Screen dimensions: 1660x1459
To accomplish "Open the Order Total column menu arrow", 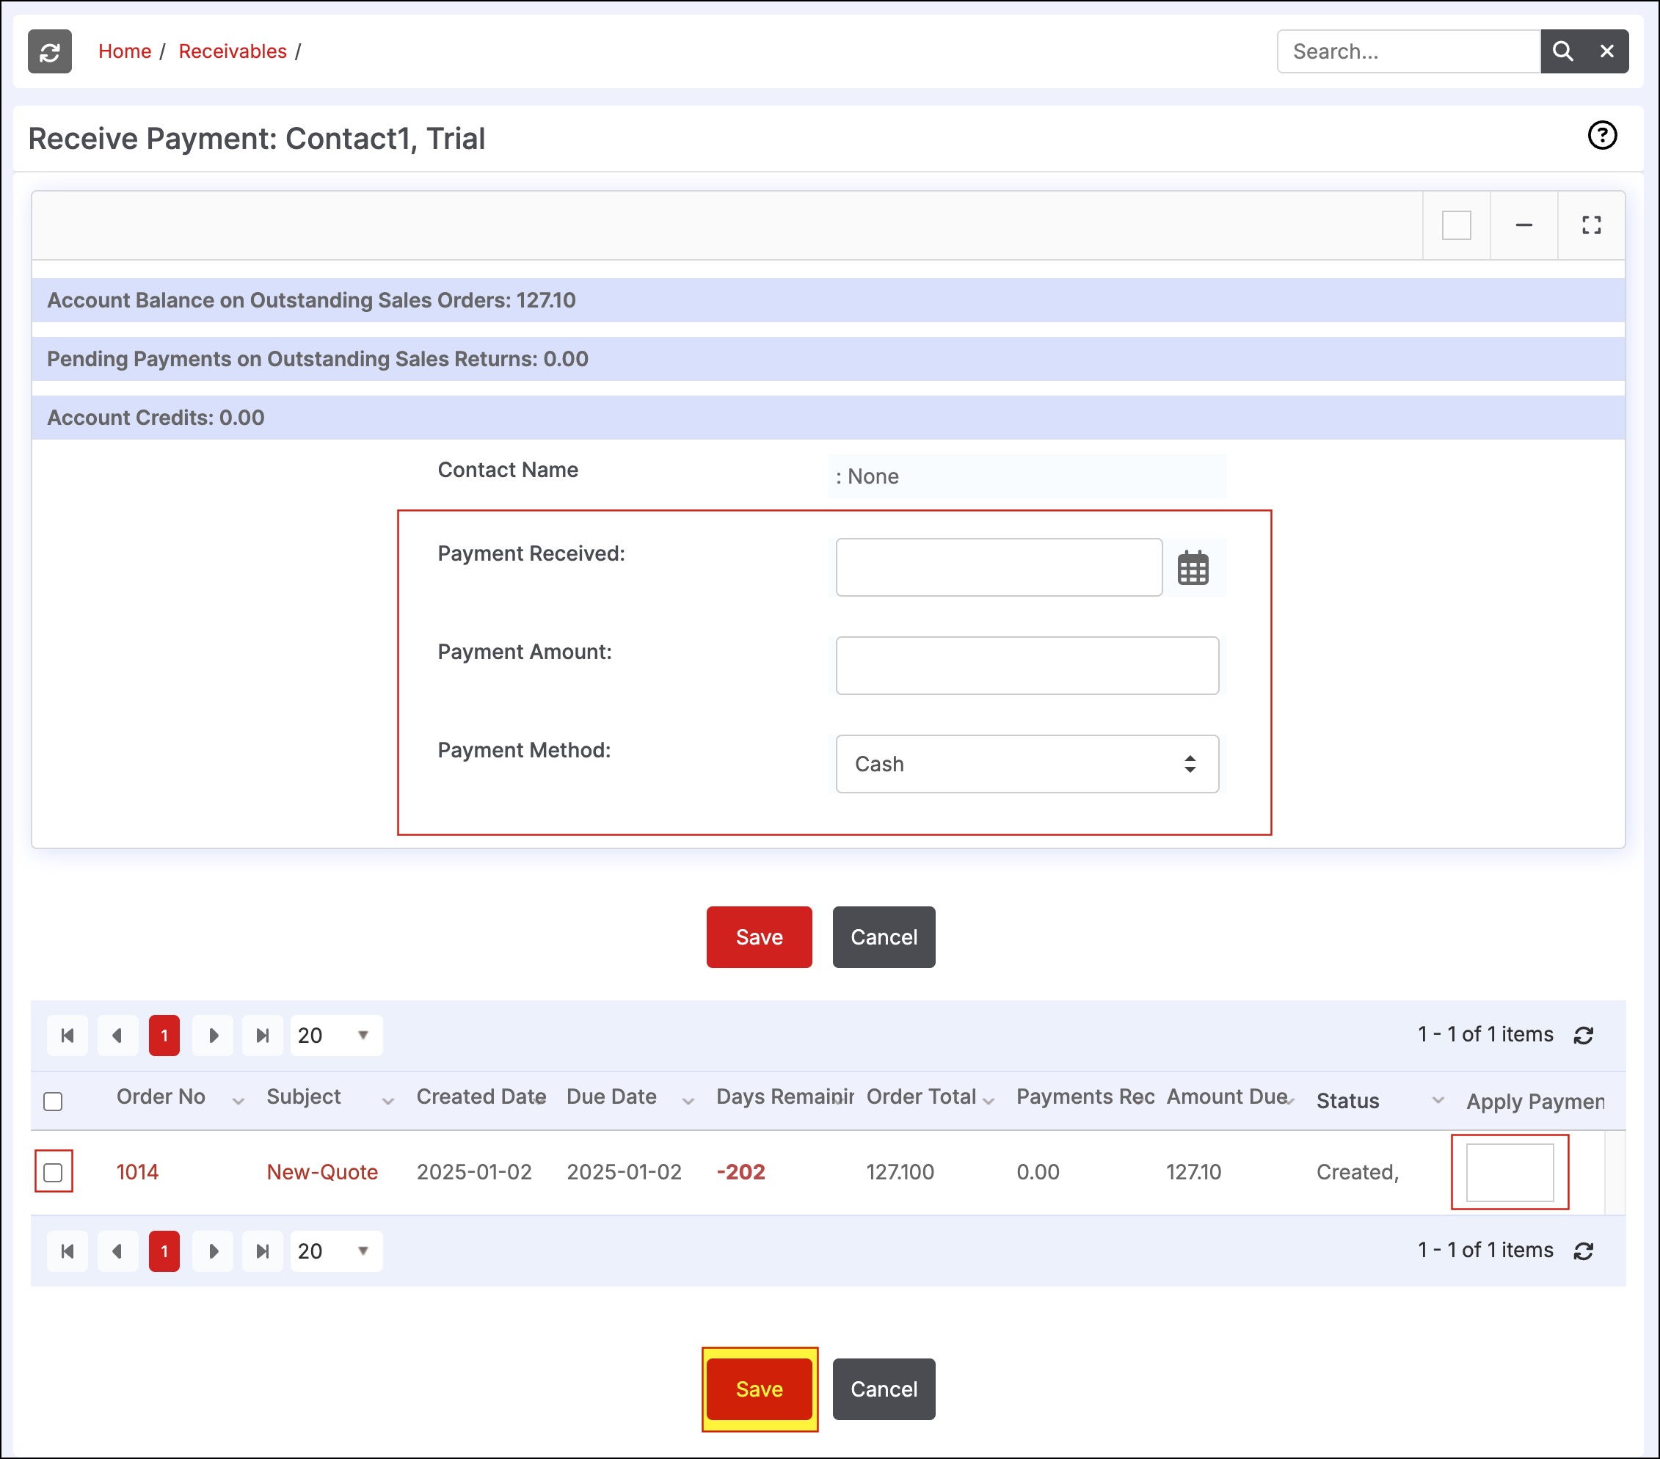I will pos(989,1102).
